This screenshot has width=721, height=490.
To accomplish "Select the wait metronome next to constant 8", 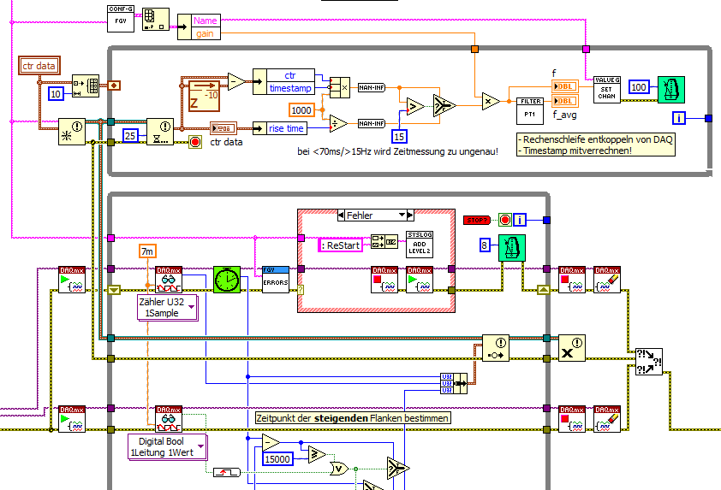I will pos(512,248).
